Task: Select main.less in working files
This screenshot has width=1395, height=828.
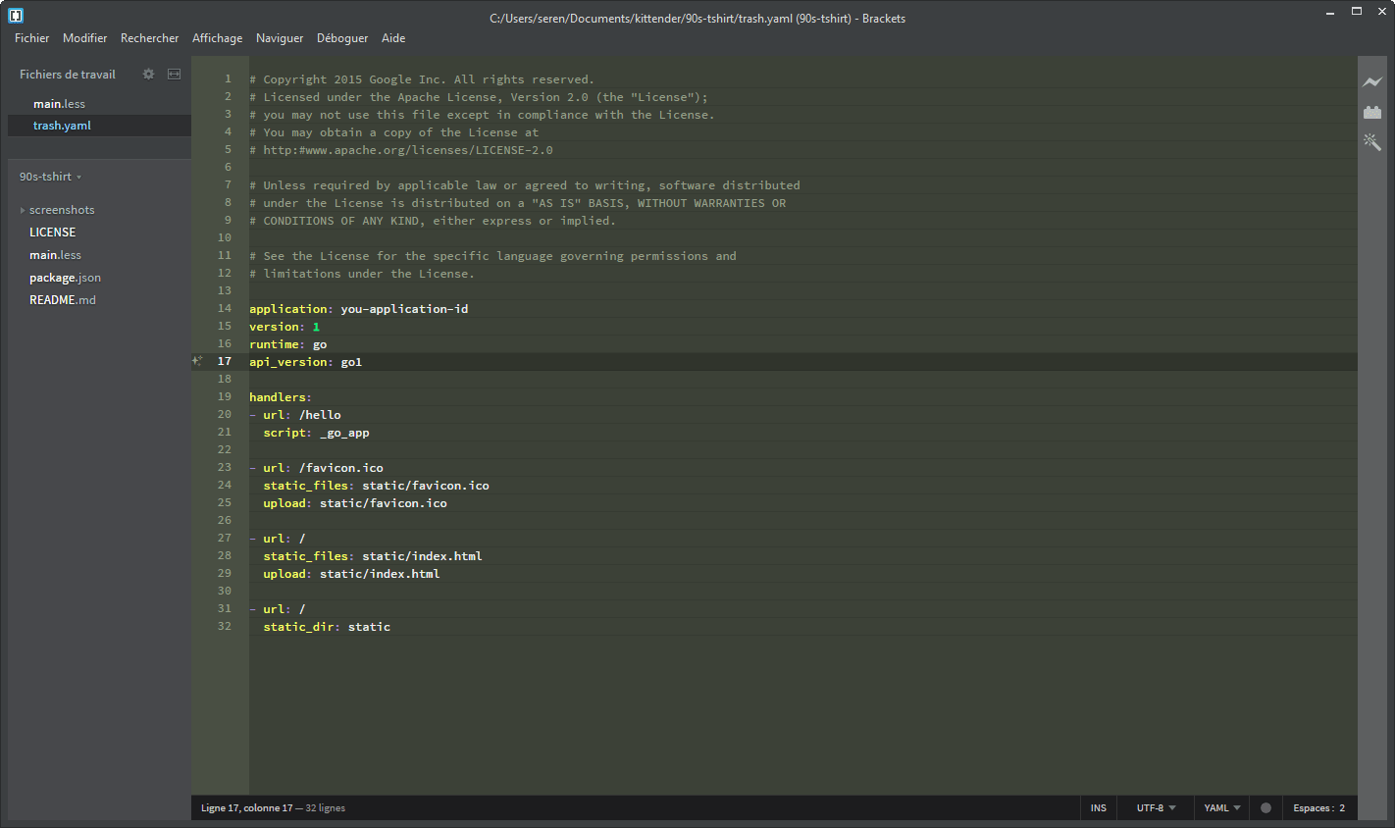Action: pos(59,103)
